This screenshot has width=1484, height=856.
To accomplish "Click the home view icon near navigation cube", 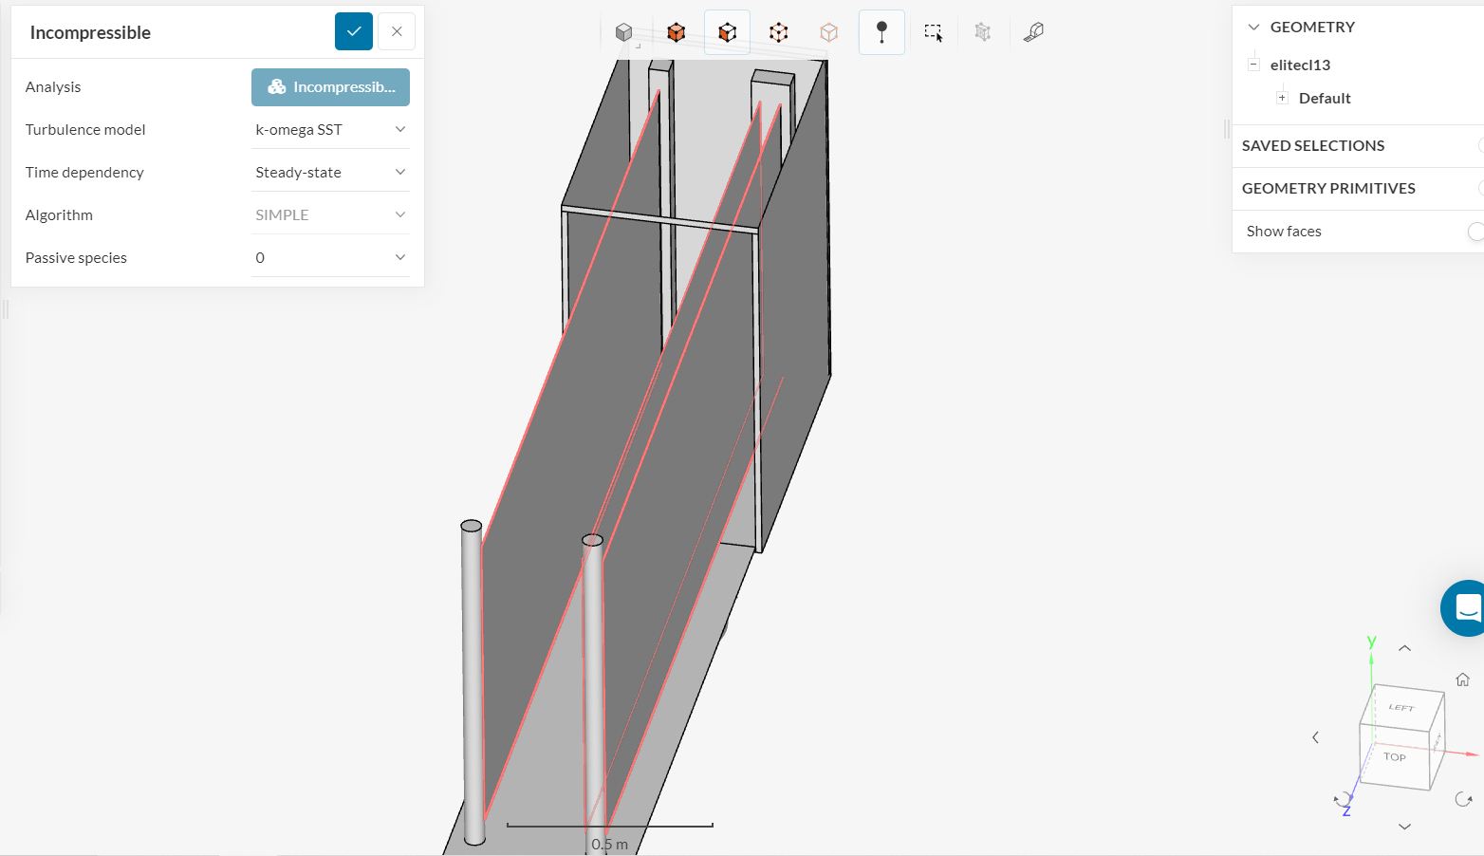I will 1461,679.
